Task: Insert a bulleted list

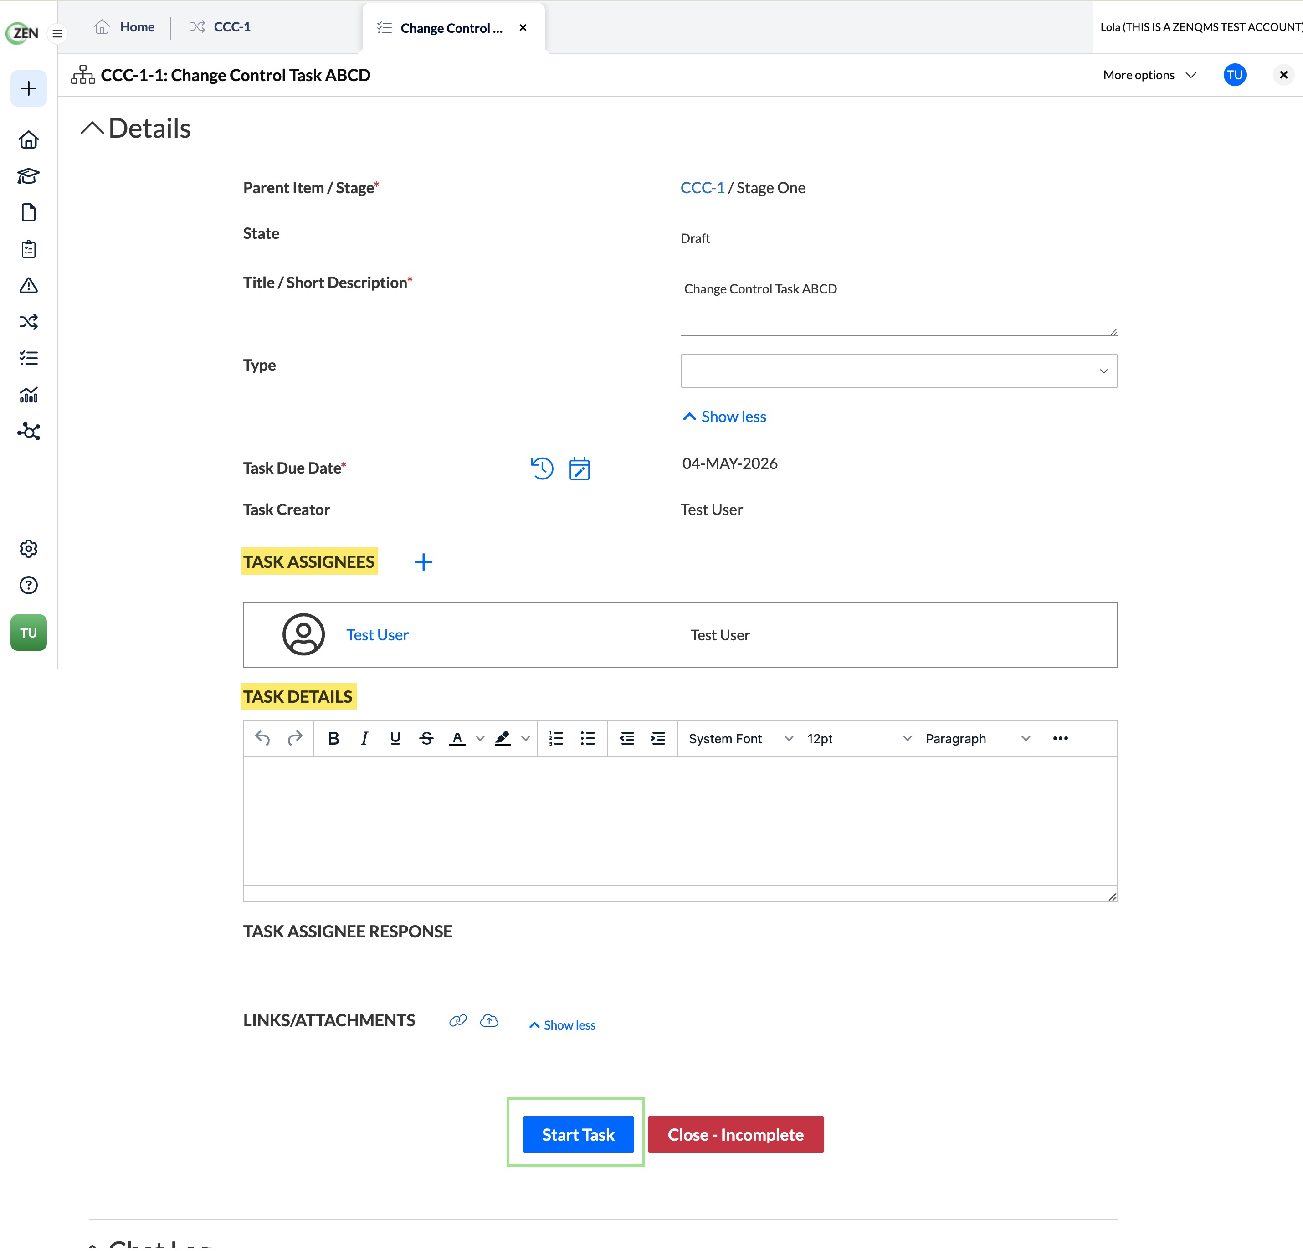Action: (x=588, y=738)
